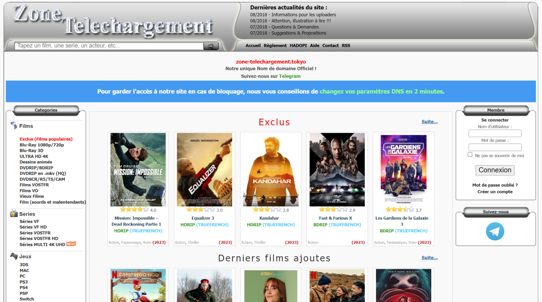This screenshot has height=302, width=542.
Task: Select 'Exclus (Films populaires)' category
Action: pos(46,139)
